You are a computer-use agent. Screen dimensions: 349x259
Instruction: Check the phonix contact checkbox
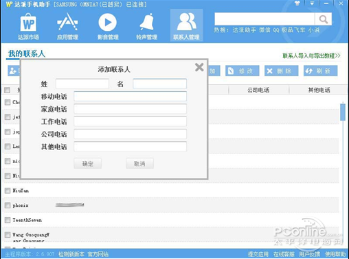[8, 206]
